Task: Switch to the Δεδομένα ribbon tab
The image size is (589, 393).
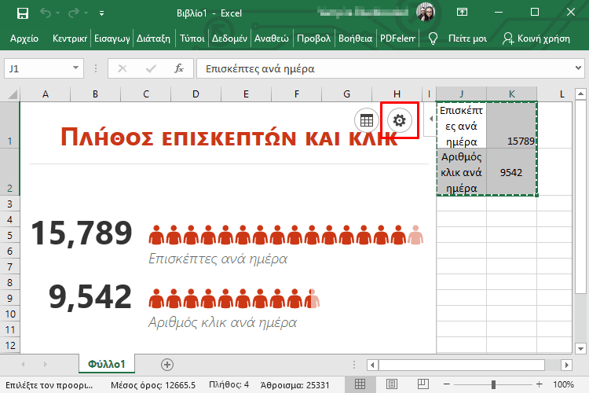Action: click(x=229, y=39)
